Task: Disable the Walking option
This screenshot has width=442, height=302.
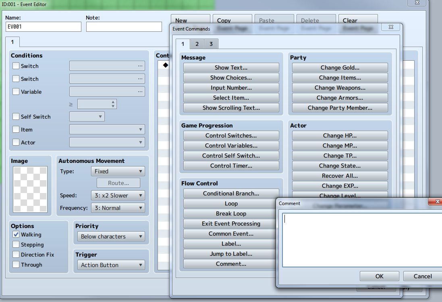Action: pos(16,234)
